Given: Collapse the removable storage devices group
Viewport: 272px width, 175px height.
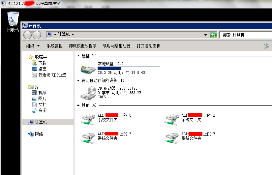Looking at the screenshot, I should 78,80.
